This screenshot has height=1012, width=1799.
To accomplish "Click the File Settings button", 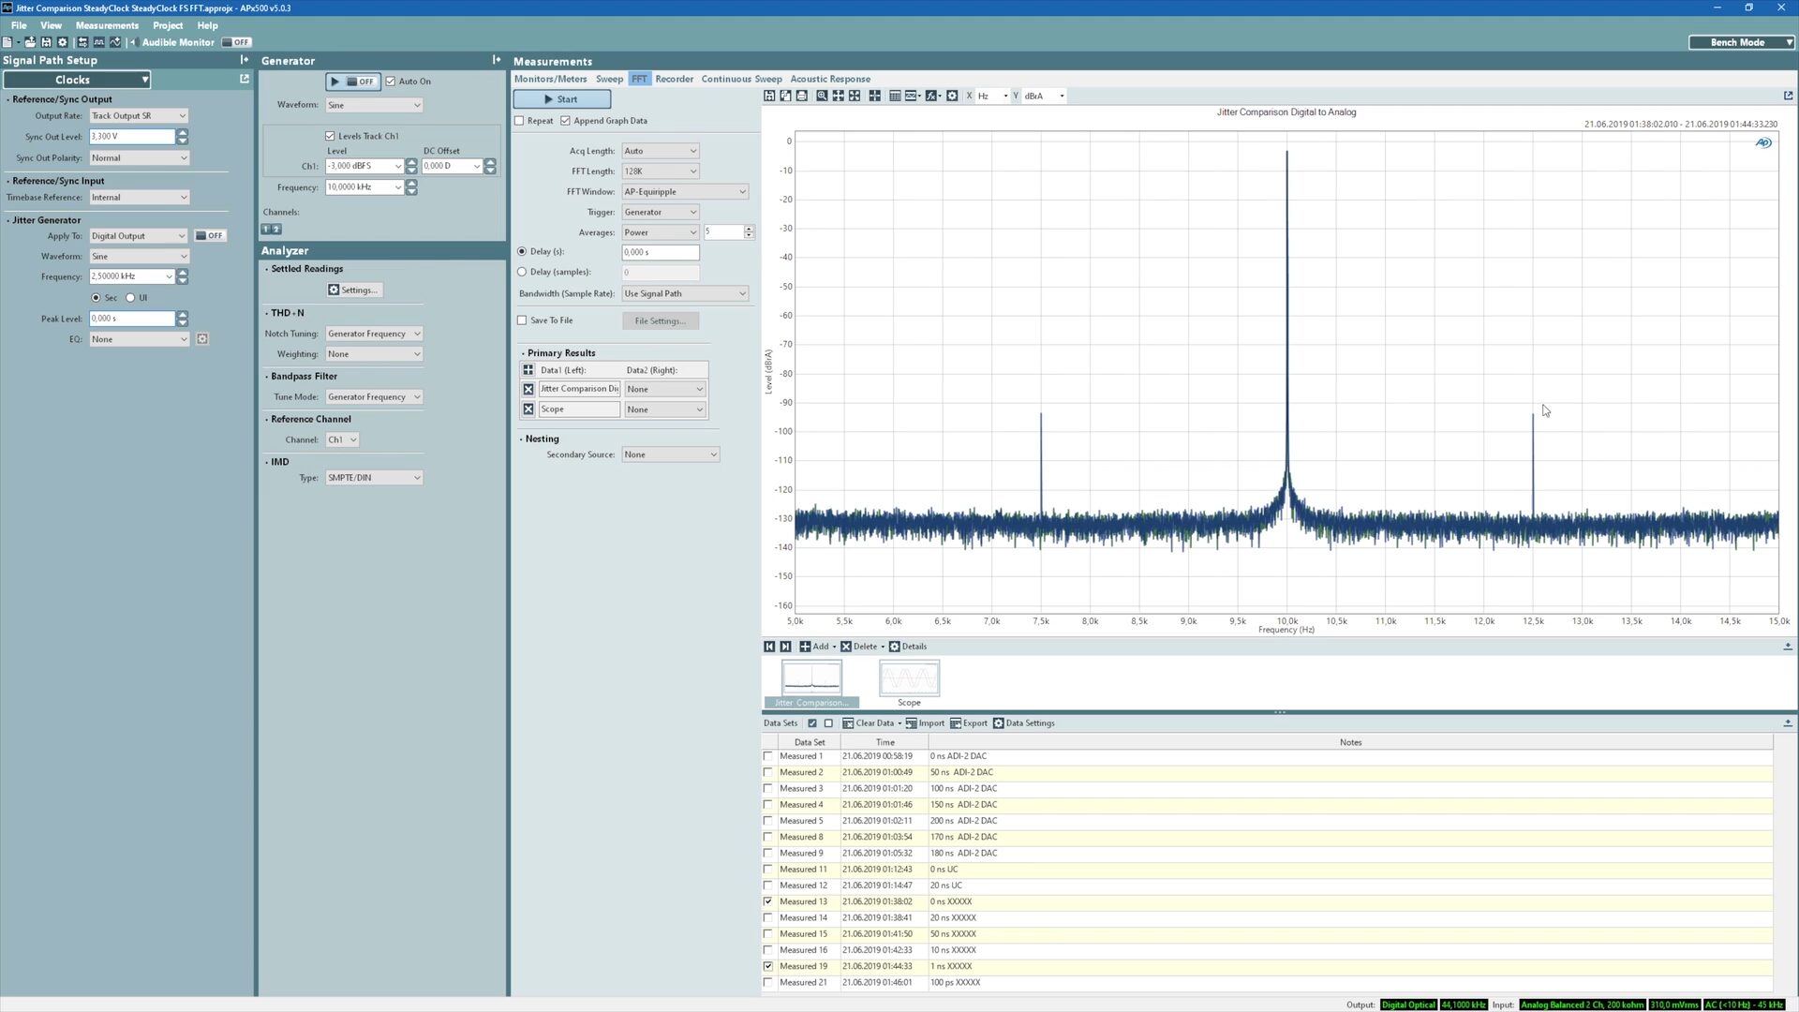I will coord(660,320).
